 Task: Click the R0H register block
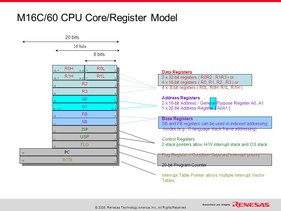(68, 69)
